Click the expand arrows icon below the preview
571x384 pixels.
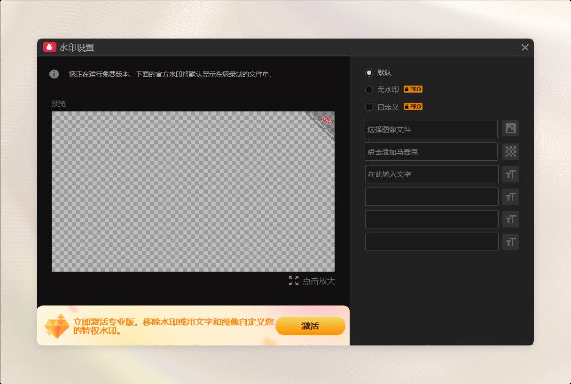(x=293, y=281)
